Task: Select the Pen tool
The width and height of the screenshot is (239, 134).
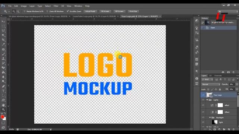Action: click(x=3, y=86)
